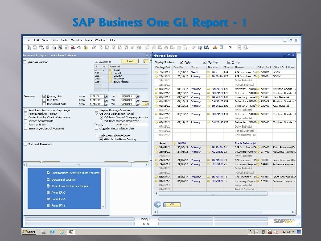Click the Asset folder icon in Accounts list
Viewport: 321px width, 241px height.
[x=111, y=70]
